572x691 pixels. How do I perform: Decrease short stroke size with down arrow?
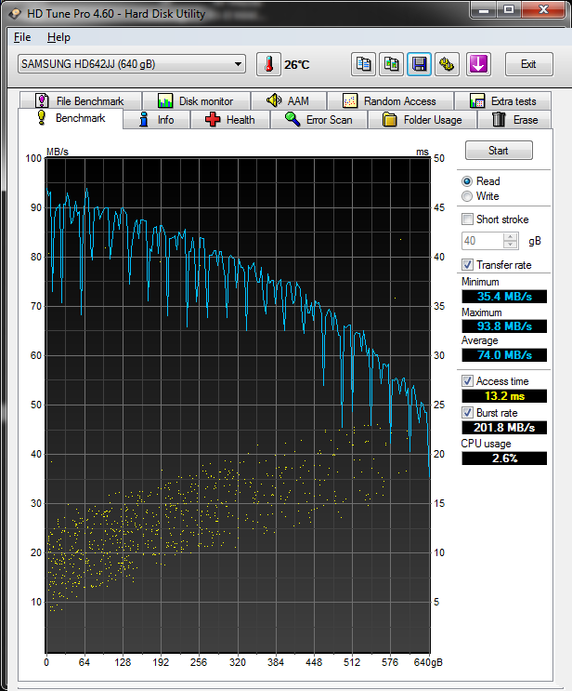(511, 245)
